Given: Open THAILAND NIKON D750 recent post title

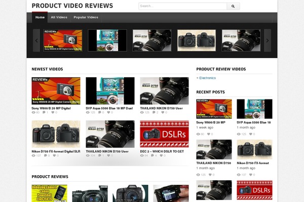Looking at the screenshot, I should point(214,163).
